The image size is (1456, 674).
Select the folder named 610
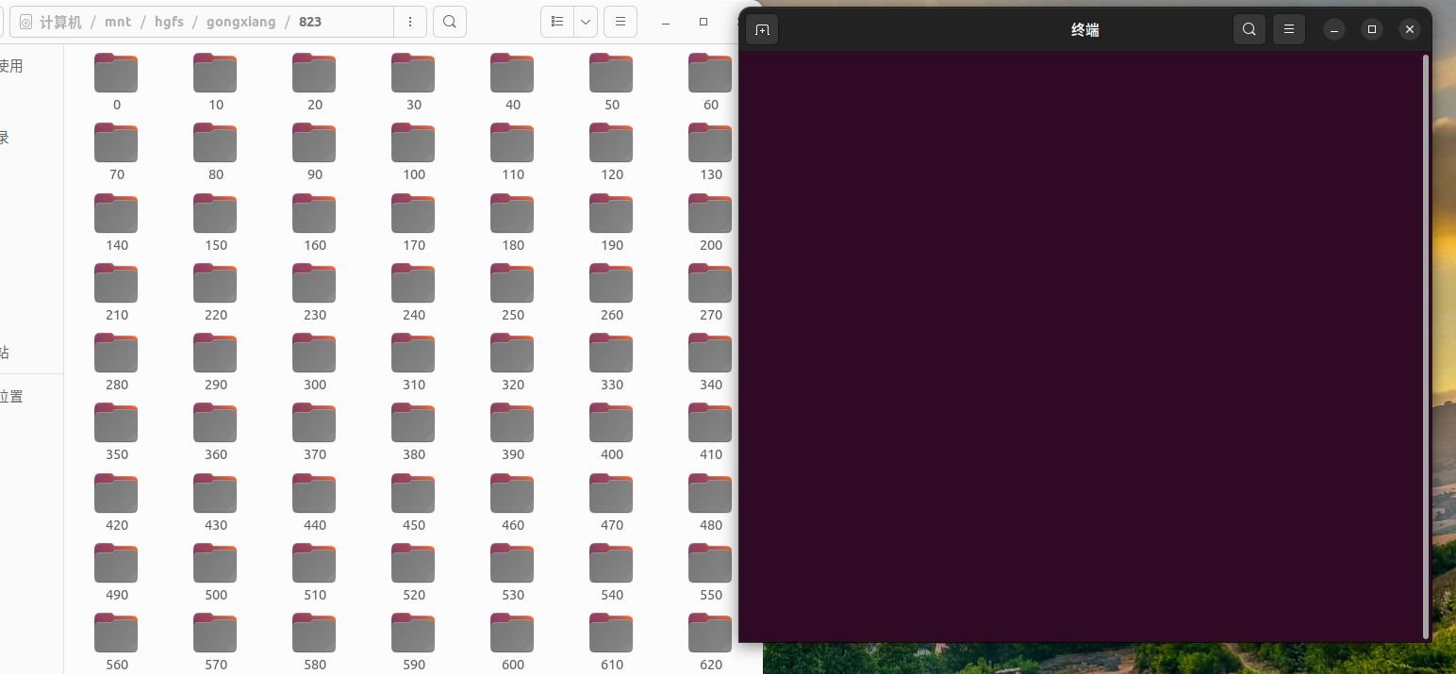(x=611, y=633)
